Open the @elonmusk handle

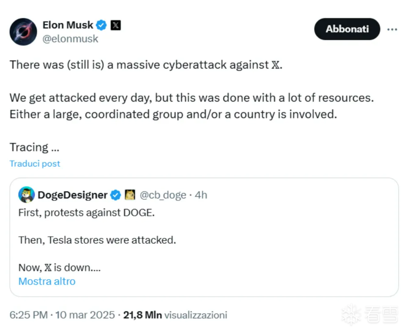tap(70, 39)
